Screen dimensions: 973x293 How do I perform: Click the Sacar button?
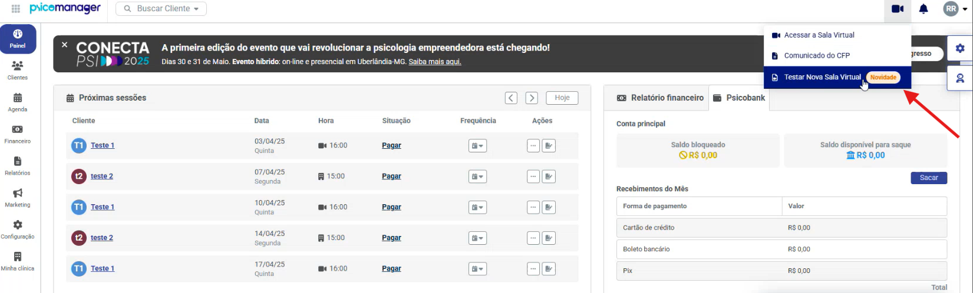point(929,178)
